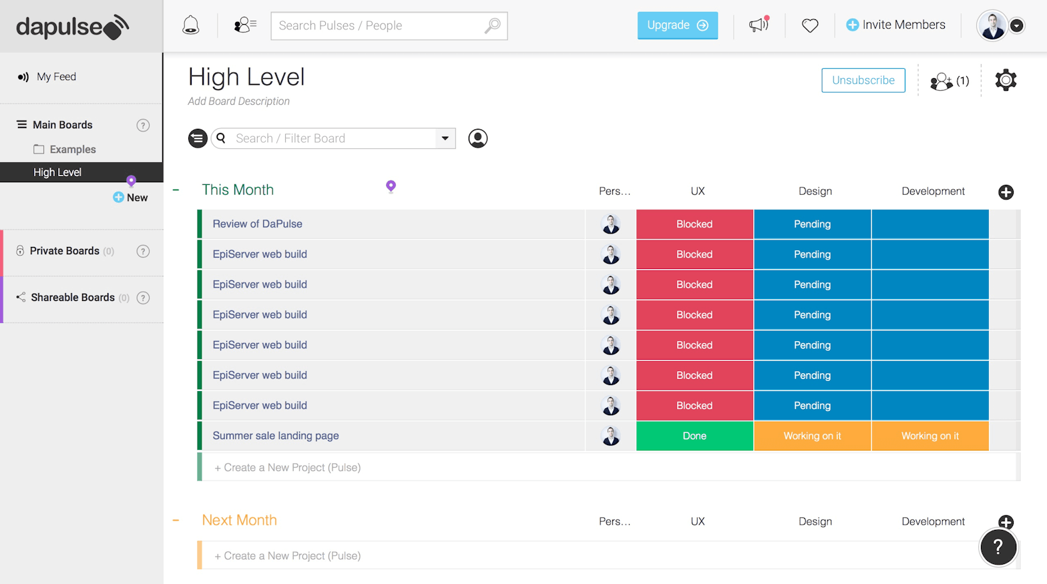This screenshot has width=1047, height=584.
Task: Collapse the Next Month group
Action: click(176, 521)
